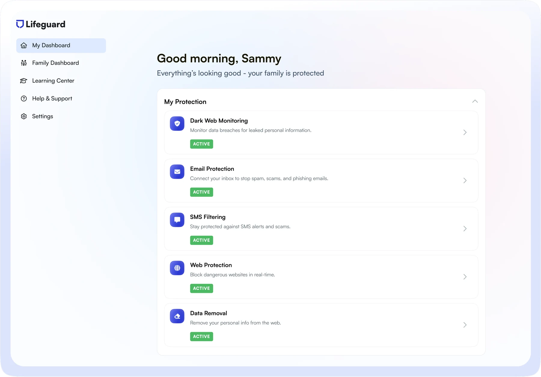Screen dimensions: 541x377
Task: Open Data Removal details chevron
Action: (465, 325)
